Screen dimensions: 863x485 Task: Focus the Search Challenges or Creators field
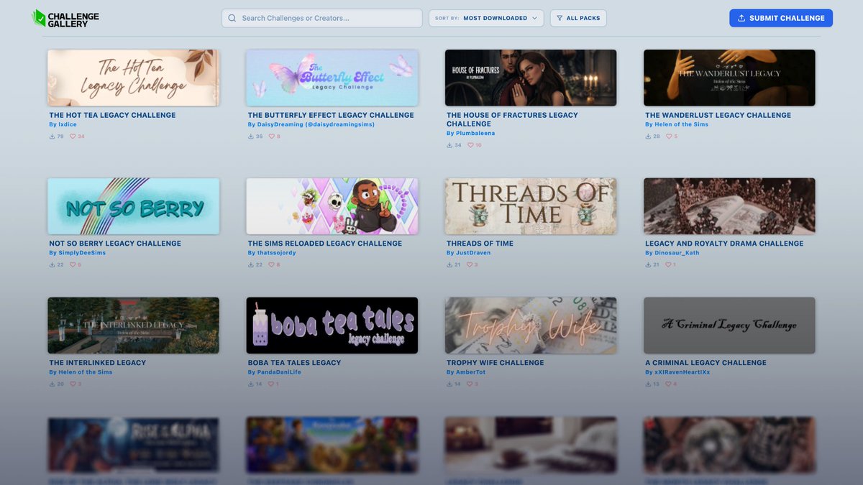(x=321, y=18)
